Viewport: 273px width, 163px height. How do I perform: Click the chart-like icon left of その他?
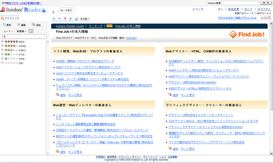coord(76,19)
